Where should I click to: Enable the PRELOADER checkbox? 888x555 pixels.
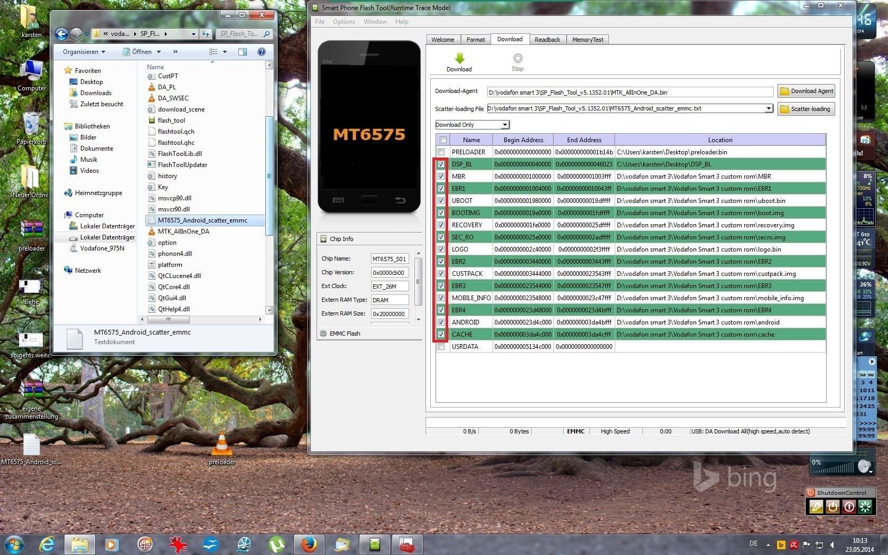coord(441,152)
